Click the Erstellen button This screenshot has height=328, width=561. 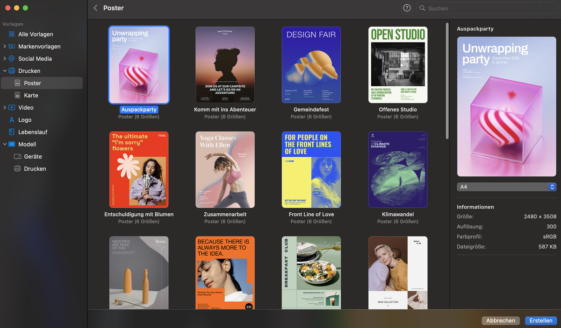click(541, 321)
